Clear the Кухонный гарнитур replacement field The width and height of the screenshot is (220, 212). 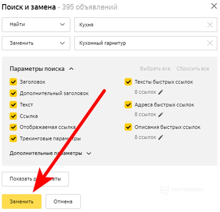[x=210, y=43]
